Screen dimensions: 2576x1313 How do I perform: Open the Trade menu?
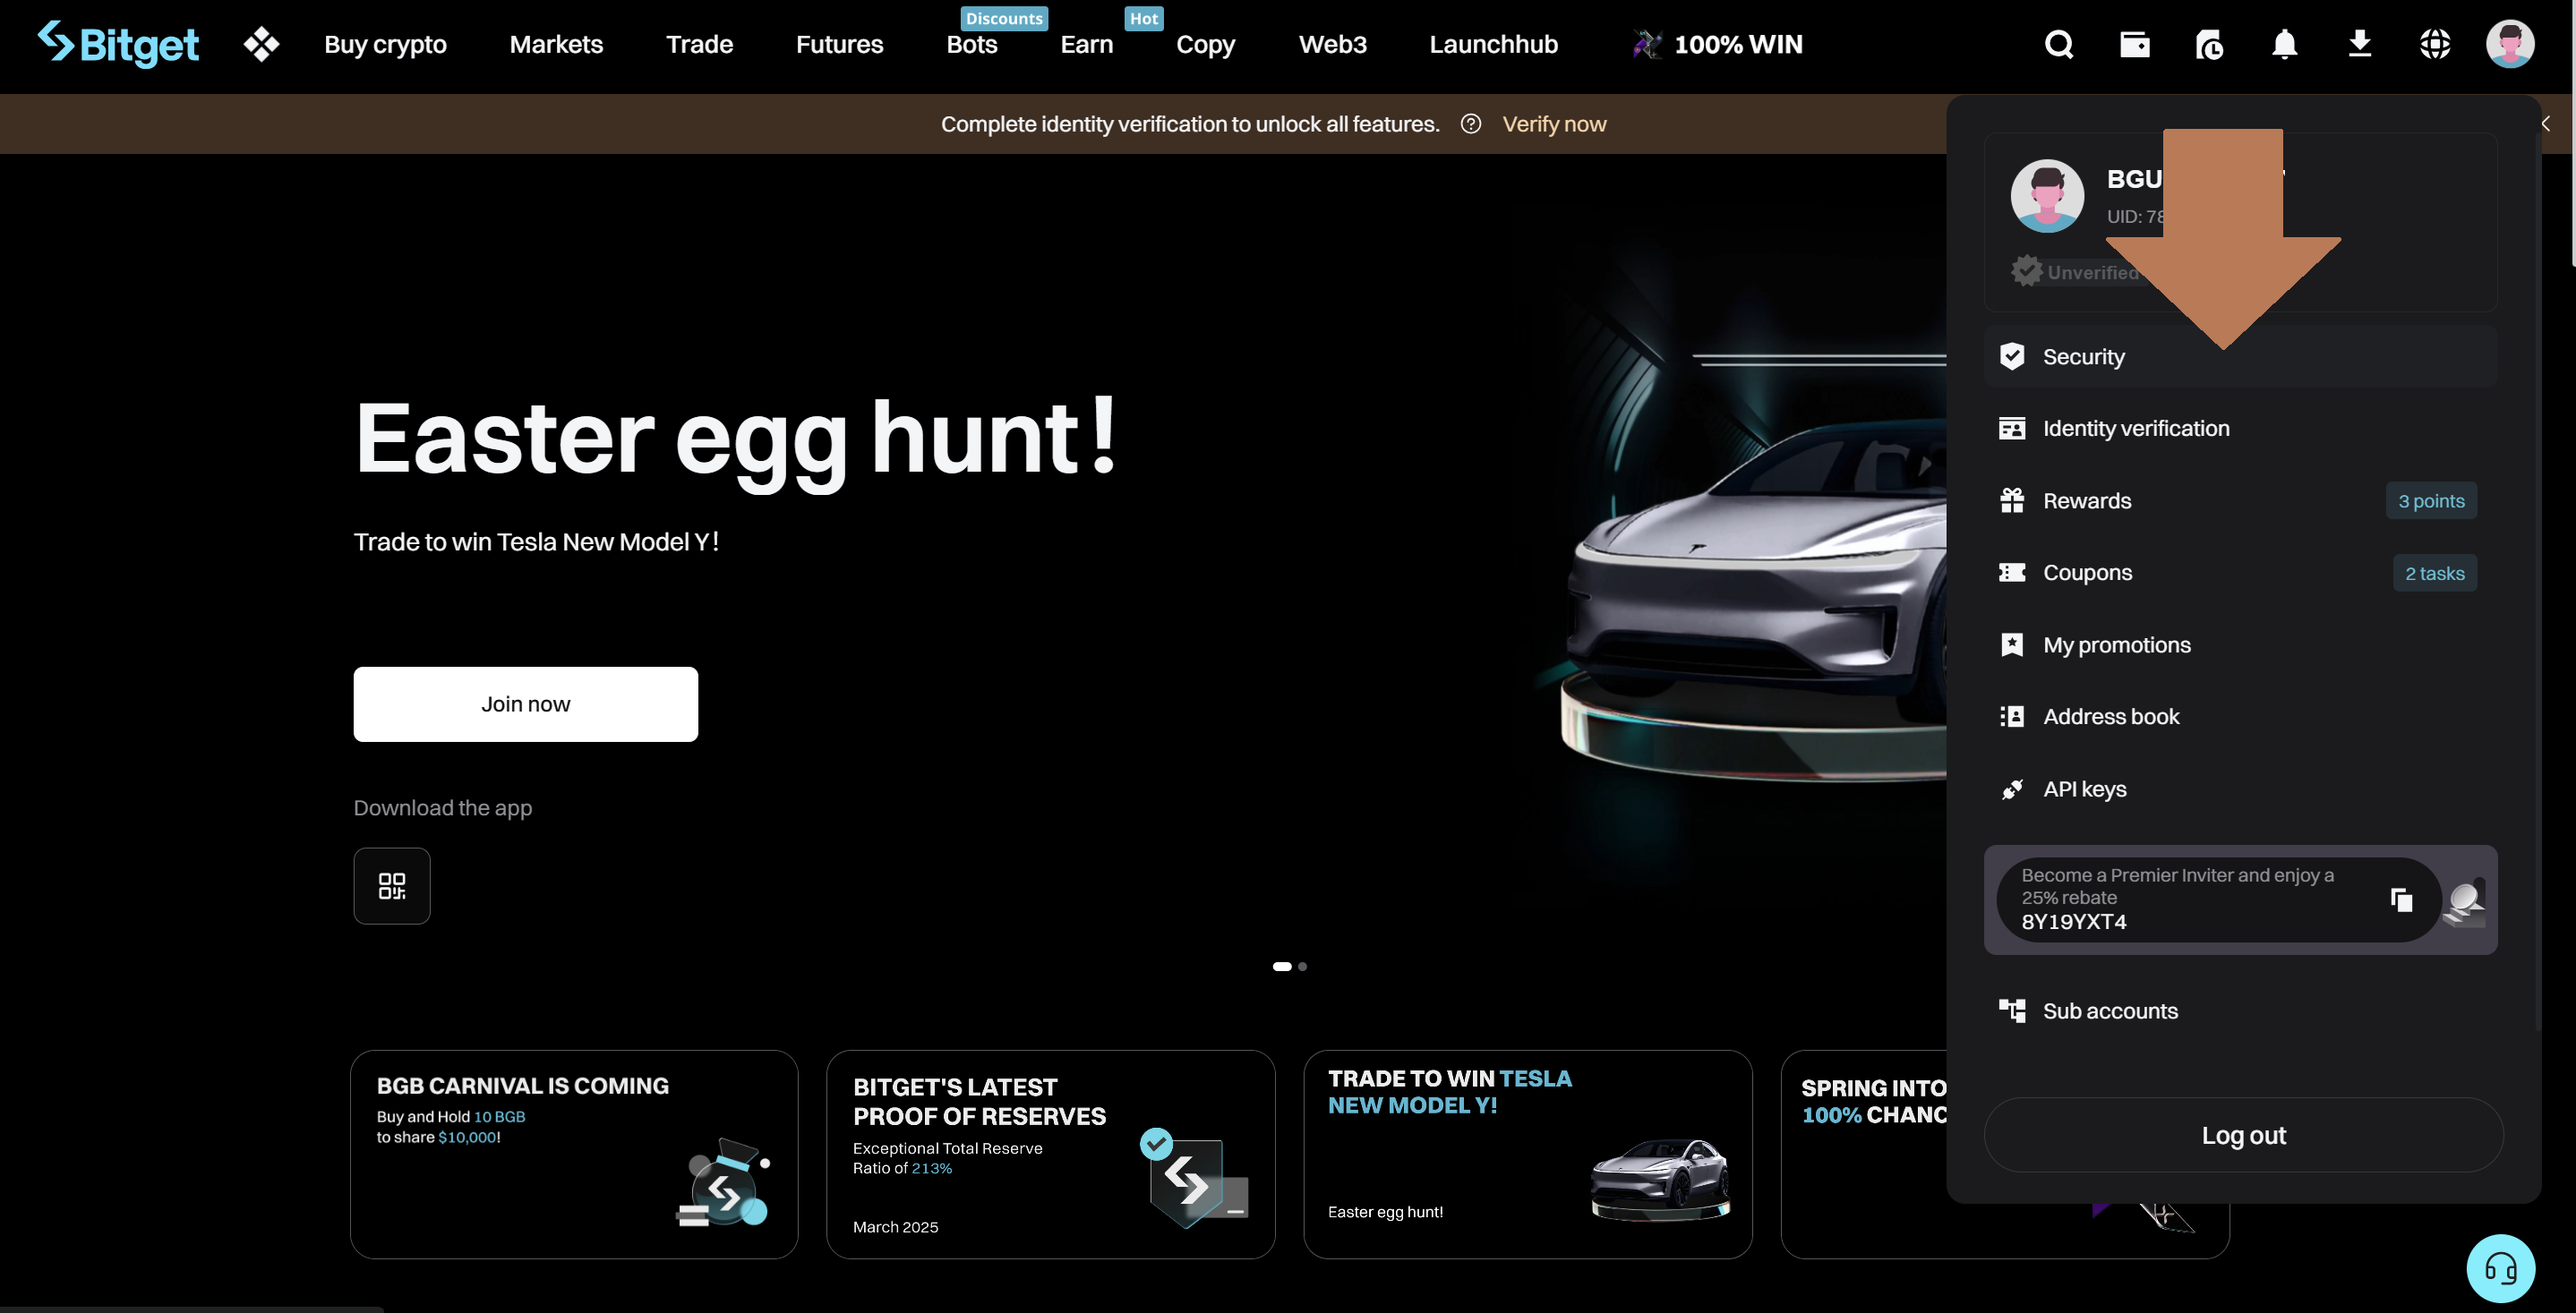point(699,44)
